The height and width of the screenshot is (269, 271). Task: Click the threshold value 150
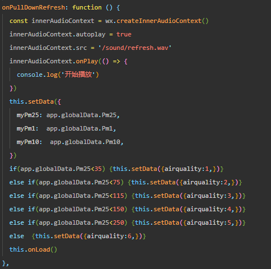tap(118, 209)
